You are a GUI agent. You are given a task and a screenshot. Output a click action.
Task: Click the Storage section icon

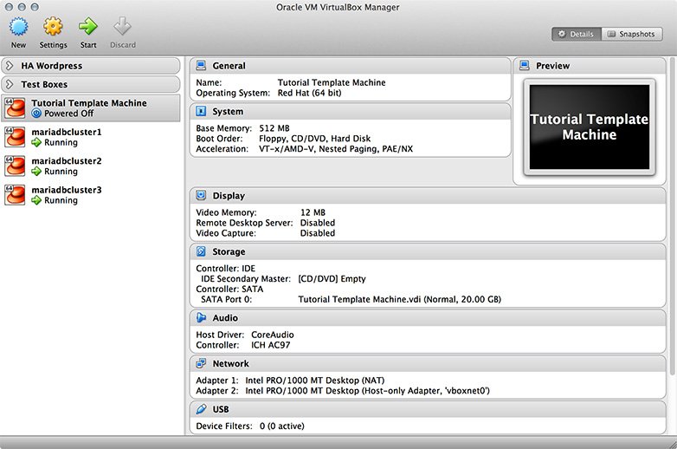[201, 252]
